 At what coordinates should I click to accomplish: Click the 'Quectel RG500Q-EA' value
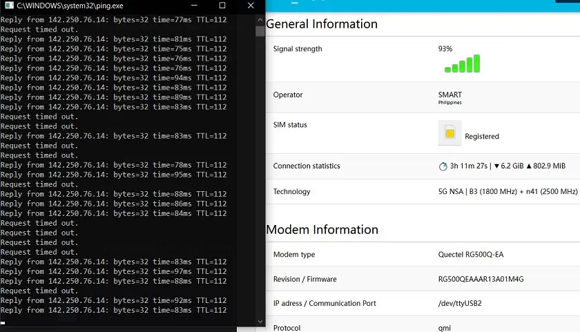[470, 255]
